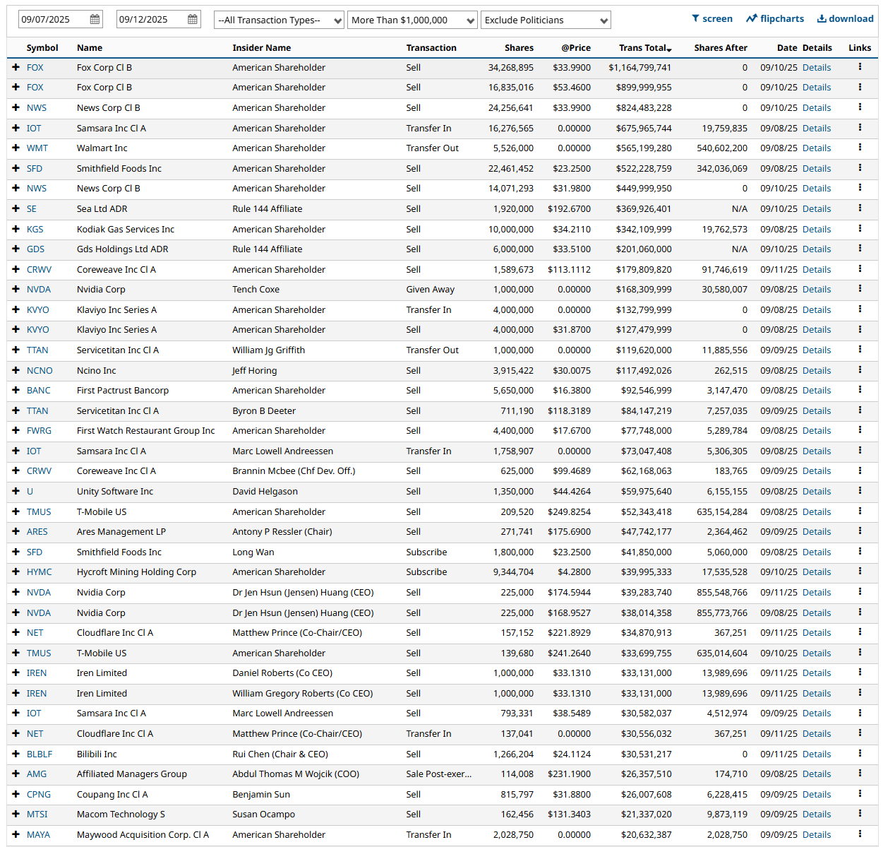
Task: Expand the HYMC Hycroft Mining row
Action: tap(16, 571)
